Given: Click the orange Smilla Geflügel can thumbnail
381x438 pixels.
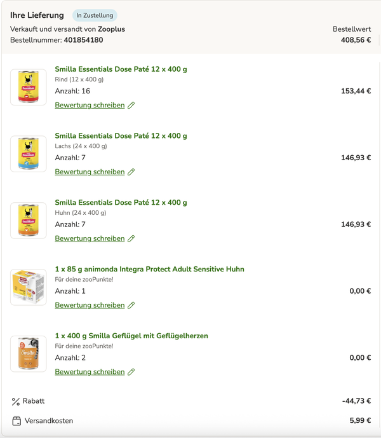Looking at the screenshot, I should [29, 354].
